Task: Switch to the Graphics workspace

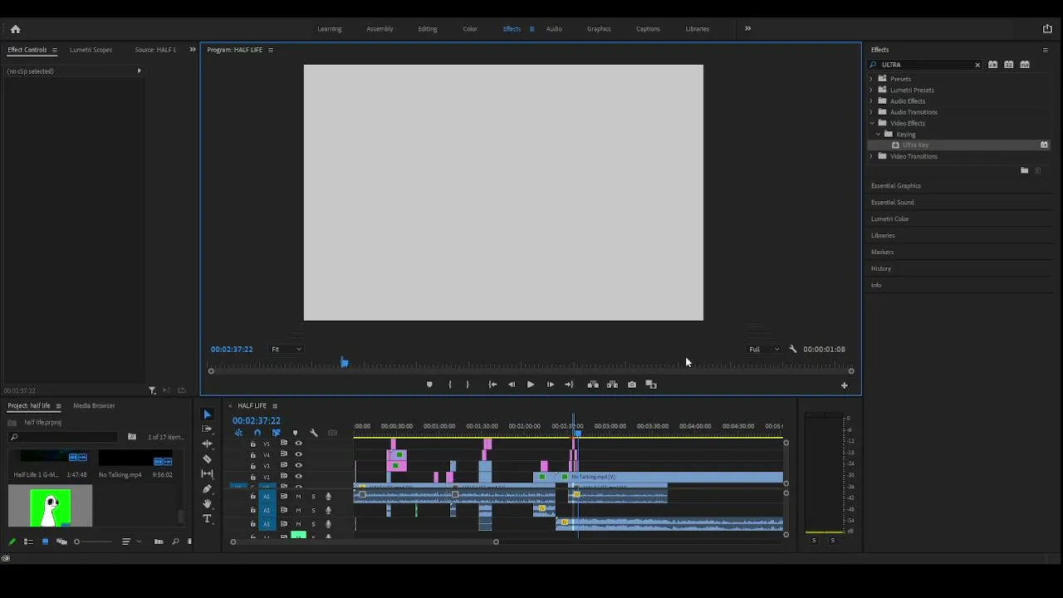Action: click(x=599, y=29)
